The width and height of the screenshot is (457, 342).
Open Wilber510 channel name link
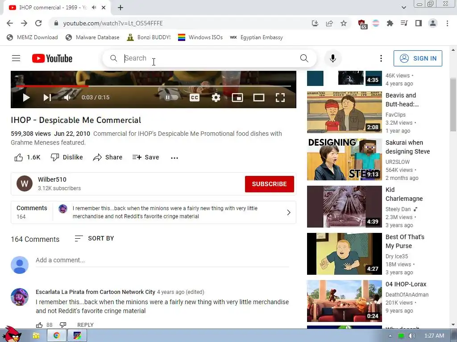click(x=52, y=179)
